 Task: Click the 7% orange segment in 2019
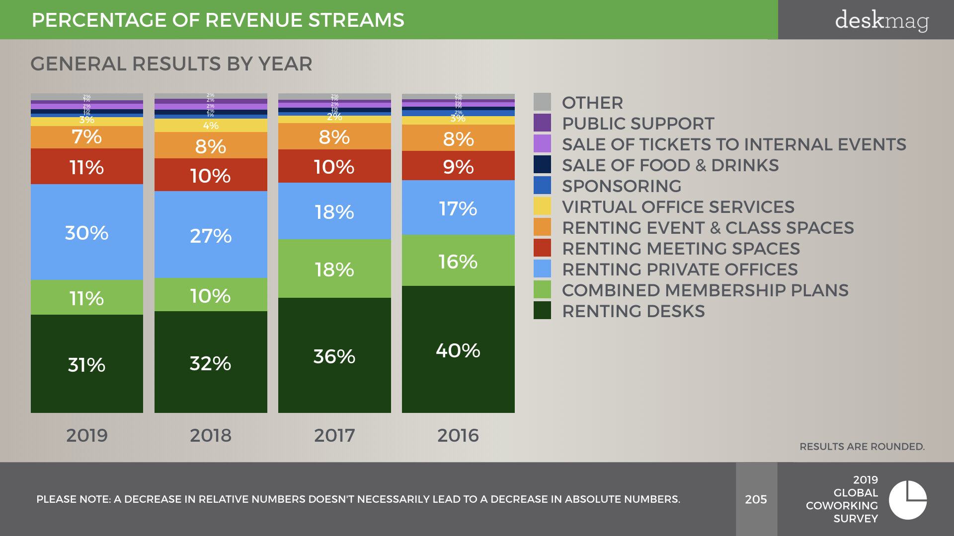pos(87,137)
